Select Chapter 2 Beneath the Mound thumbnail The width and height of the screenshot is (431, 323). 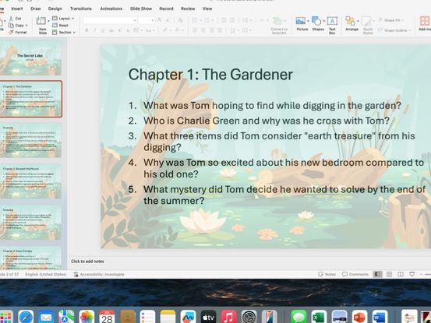point(30,181)
